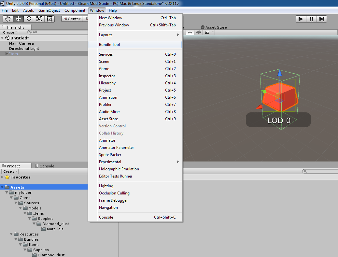Choose Animator Parameter menu entry
The height and width of the screenshot is (257, 338).
pos(135,148)
